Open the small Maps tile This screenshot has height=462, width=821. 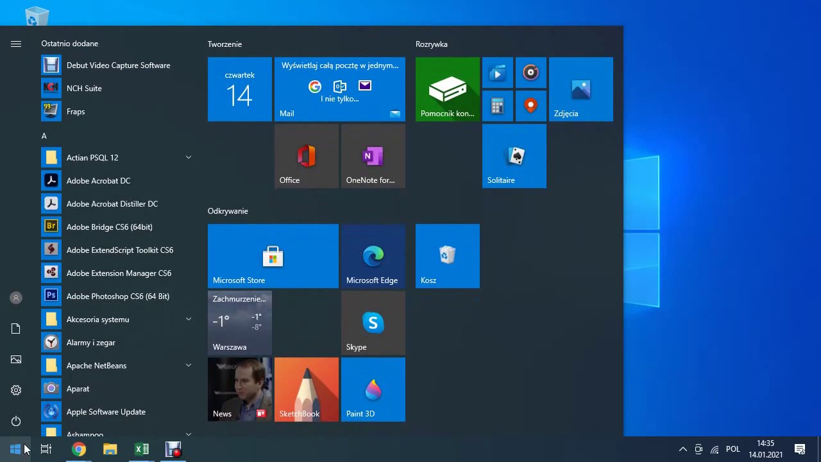(x=531, y=107)
